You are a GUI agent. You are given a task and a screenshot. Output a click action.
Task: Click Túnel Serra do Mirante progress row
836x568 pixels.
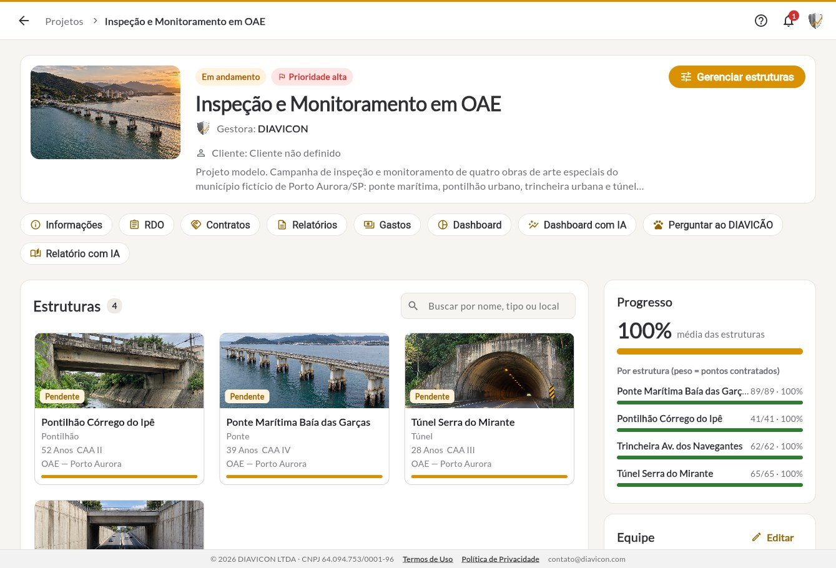click(x=710, y=478)
